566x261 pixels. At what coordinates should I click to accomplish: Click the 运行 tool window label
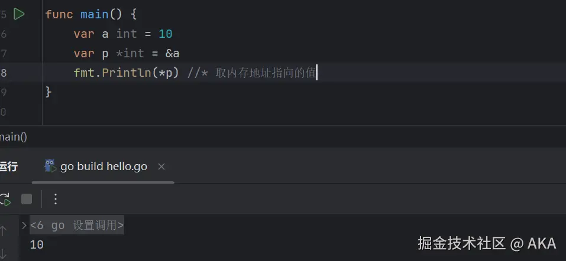click(x=8, y=167)
